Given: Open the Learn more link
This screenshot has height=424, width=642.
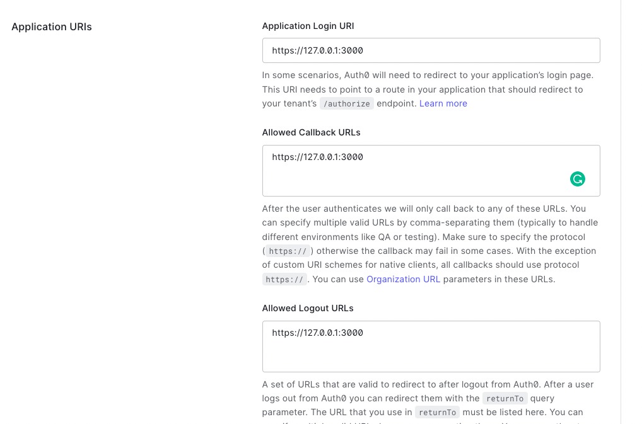Looking at the screenshot, I should [x=443, y=103].
